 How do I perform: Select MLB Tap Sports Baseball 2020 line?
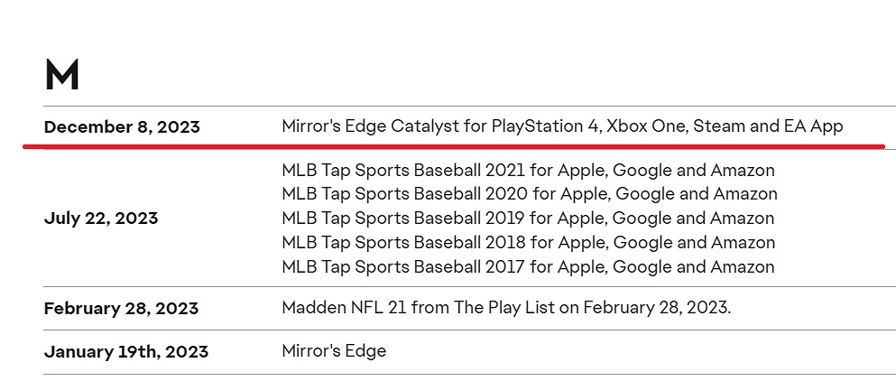click(529, 194)
